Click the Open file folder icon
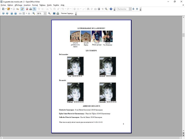Viewport: 185px width, 139px height. pos(8,9)
